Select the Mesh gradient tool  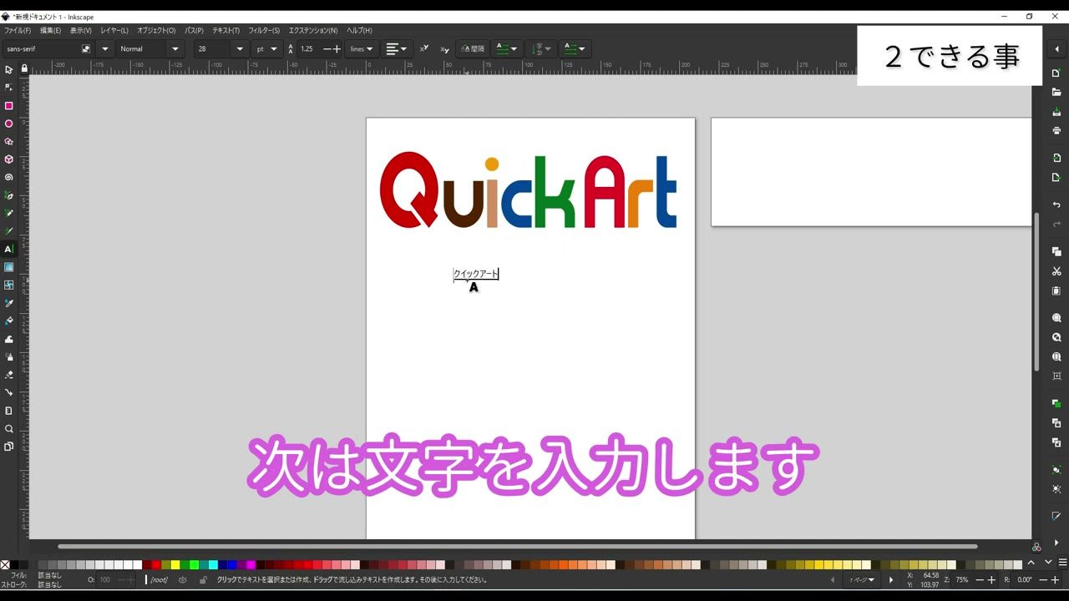tap(9, 285)
